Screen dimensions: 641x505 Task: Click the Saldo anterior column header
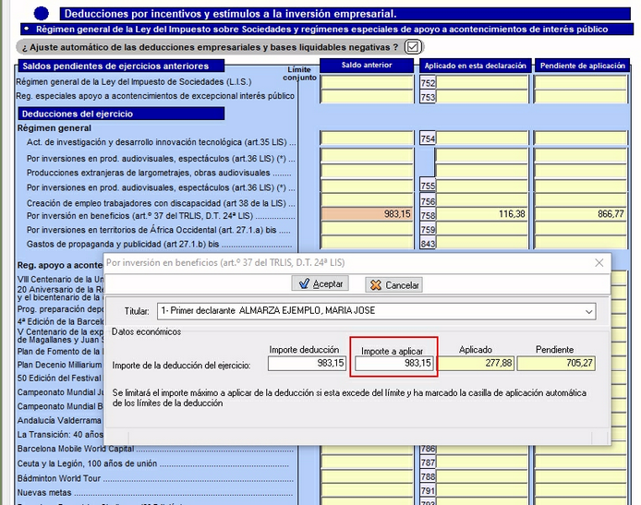367,66
